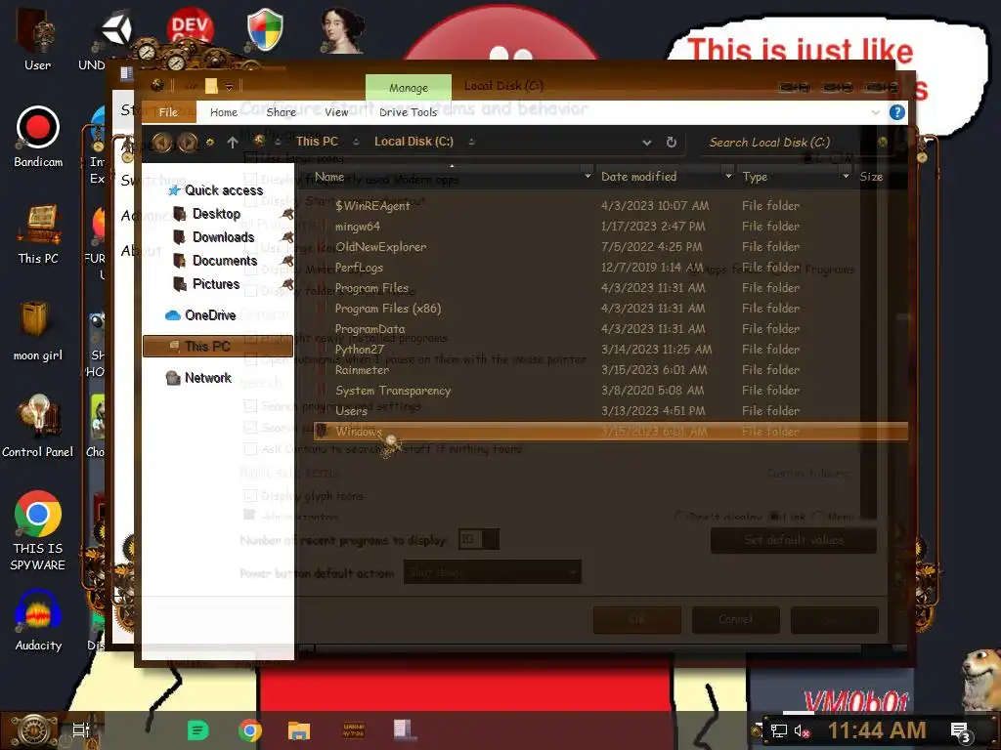
Task: Select Desktop in the navigation pane
Action: [216, 214]
